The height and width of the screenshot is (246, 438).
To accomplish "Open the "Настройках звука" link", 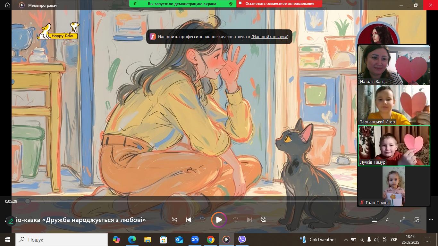I will (270, 37).
